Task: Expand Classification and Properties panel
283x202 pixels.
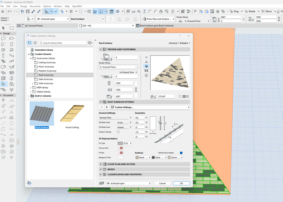Action: pyautogui.click(x=101, y=175)
